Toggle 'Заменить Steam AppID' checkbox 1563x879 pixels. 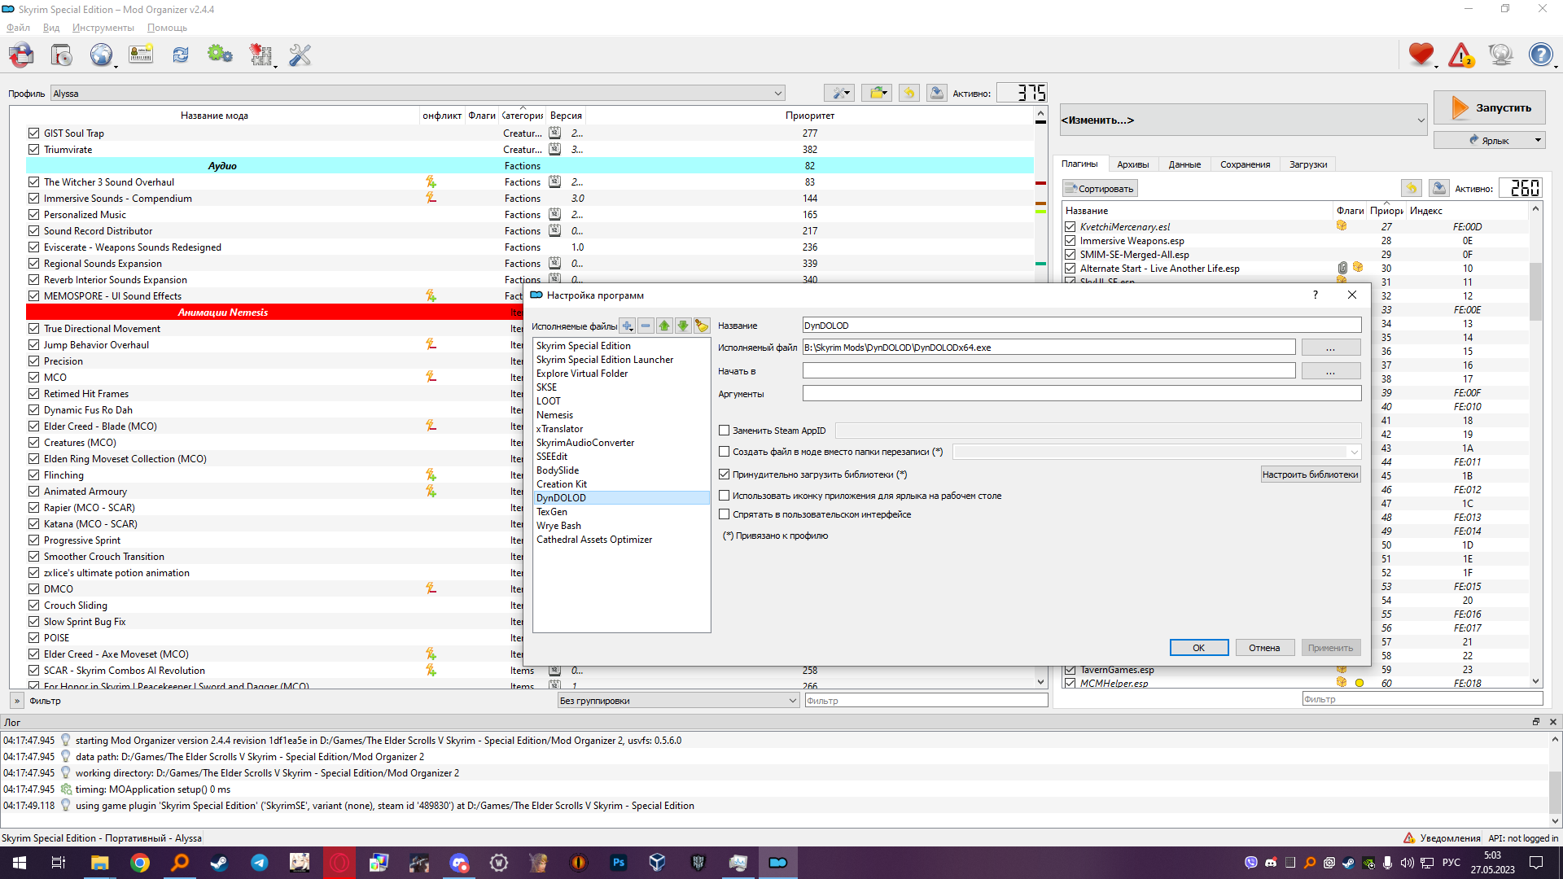[724, 431]
